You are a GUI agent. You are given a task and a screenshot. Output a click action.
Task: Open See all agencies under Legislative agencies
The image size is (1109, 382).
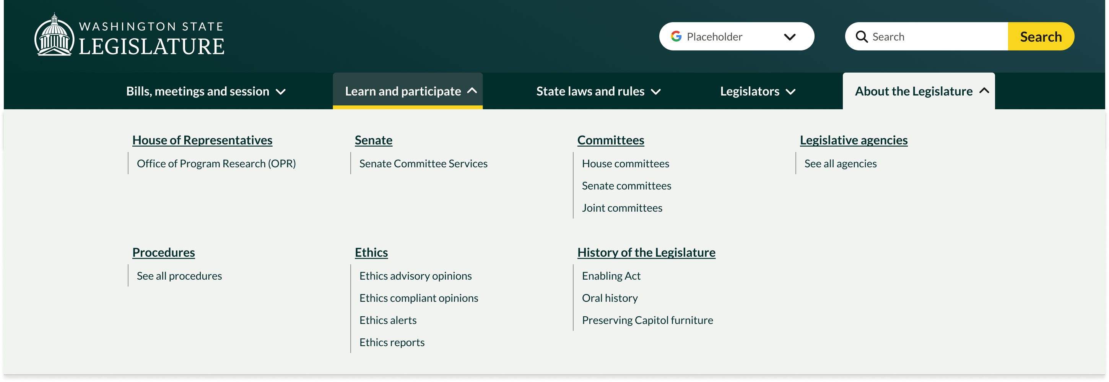[841, 163]
